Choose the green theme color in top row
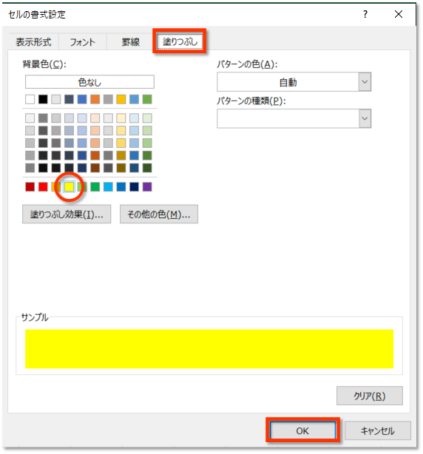The height and width of the screenshot is (454, 423). click(147, 99)
